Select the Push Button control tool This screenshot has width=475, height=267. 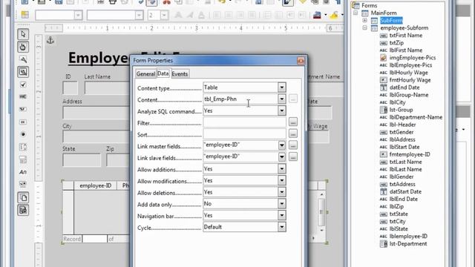23,122
